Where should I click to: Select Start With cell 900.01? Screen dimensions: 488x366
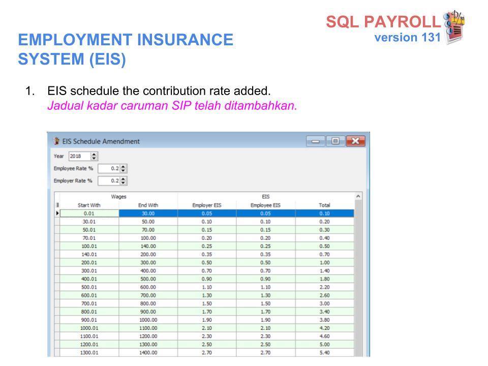[x=89, y=320]
